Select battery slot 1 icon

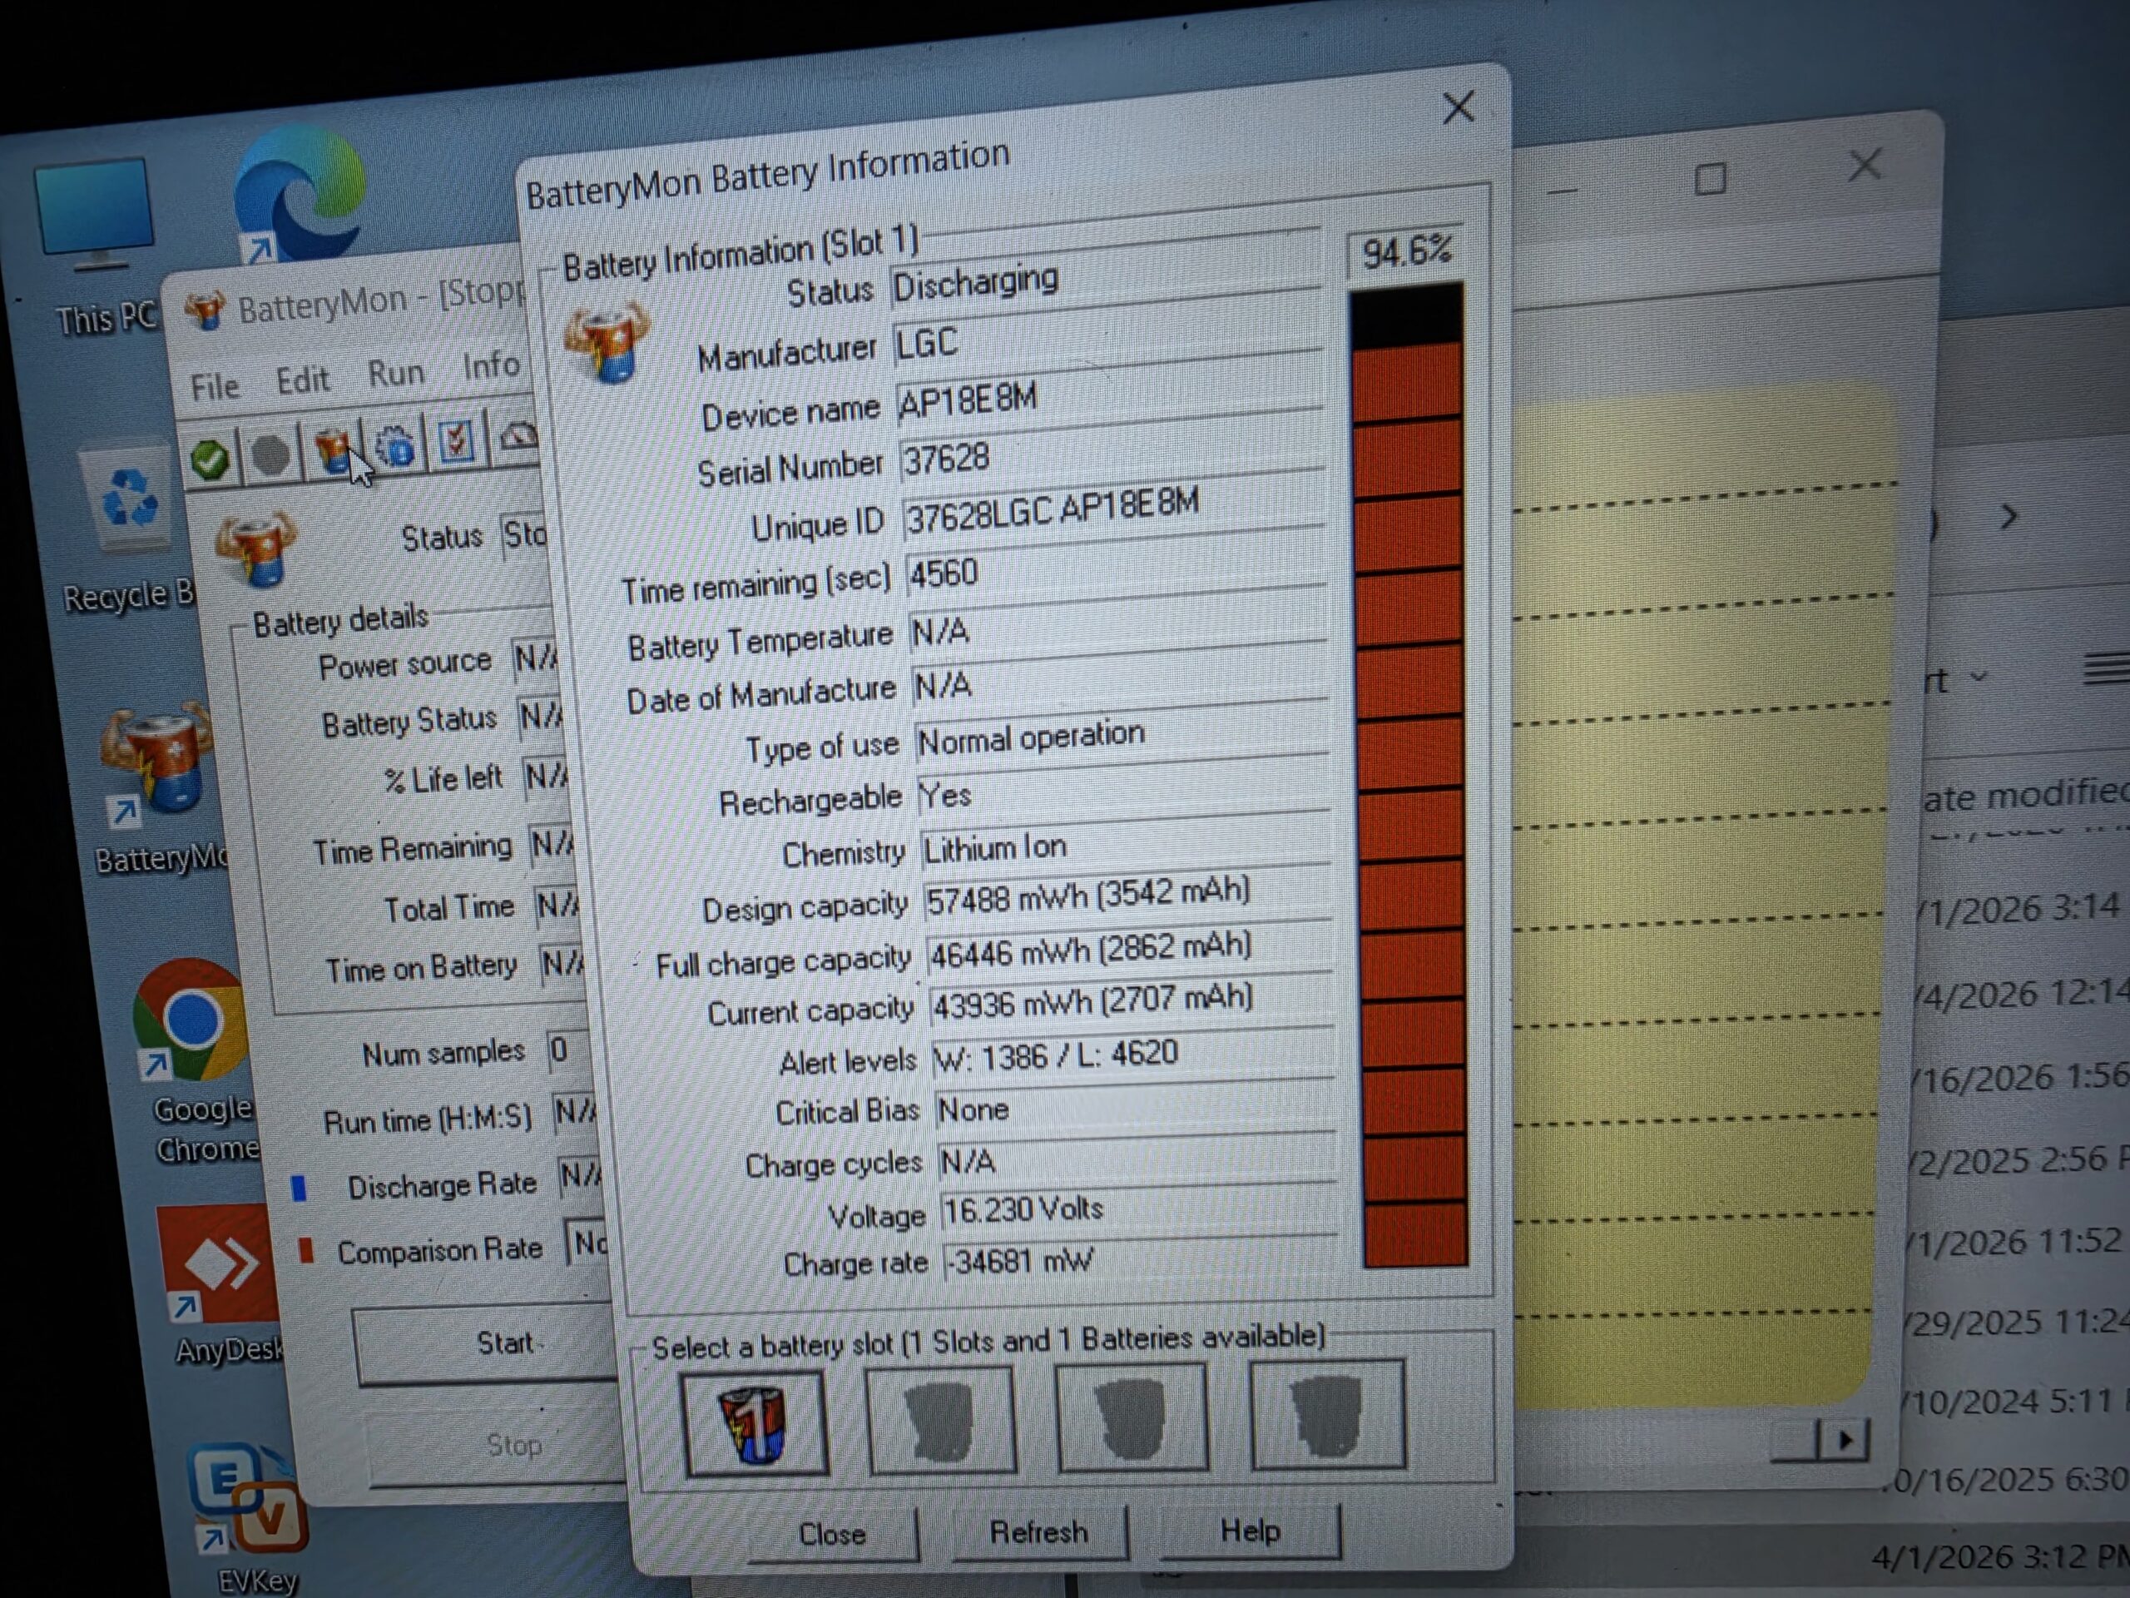[755, 1424]
